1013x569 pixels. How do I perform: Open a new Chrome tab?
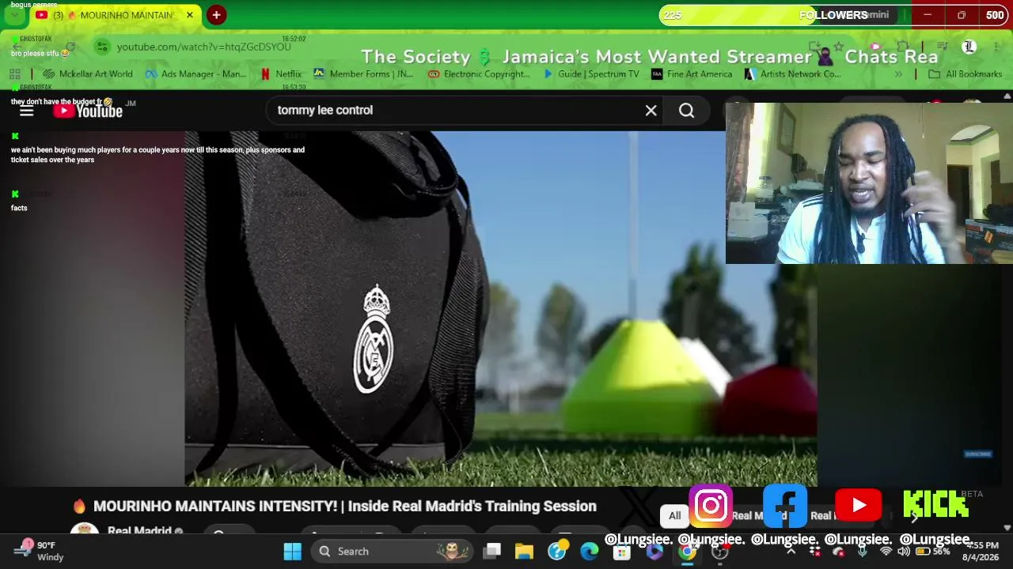[216, 15]
